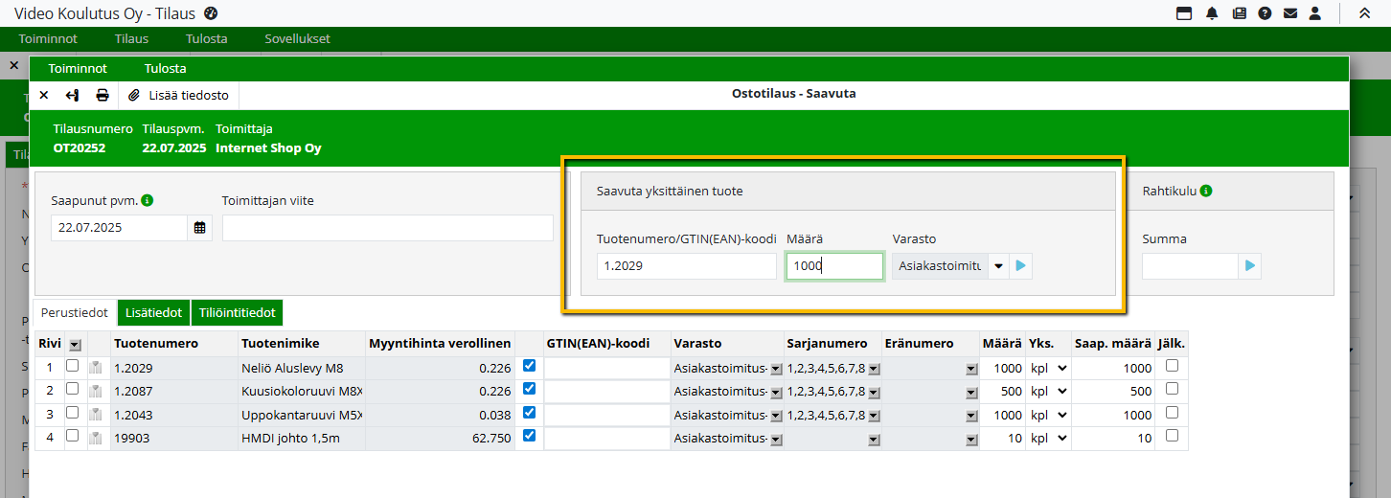Expand the Sarjanumero dropdown for row 3
Screen dimensions: 1391x498
(x=872, y=415)
